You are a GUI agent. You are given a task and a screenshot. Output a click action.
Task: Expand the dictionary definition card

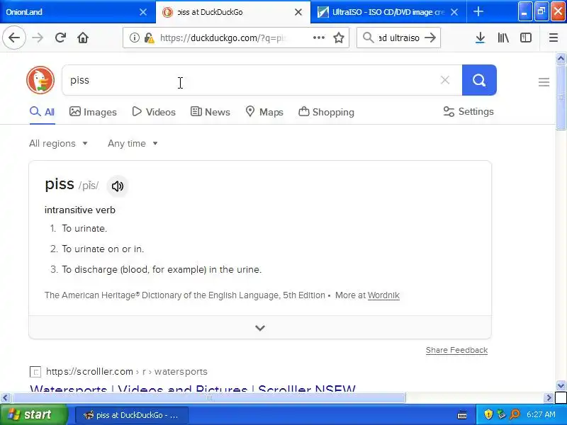(x=260, y=327)
